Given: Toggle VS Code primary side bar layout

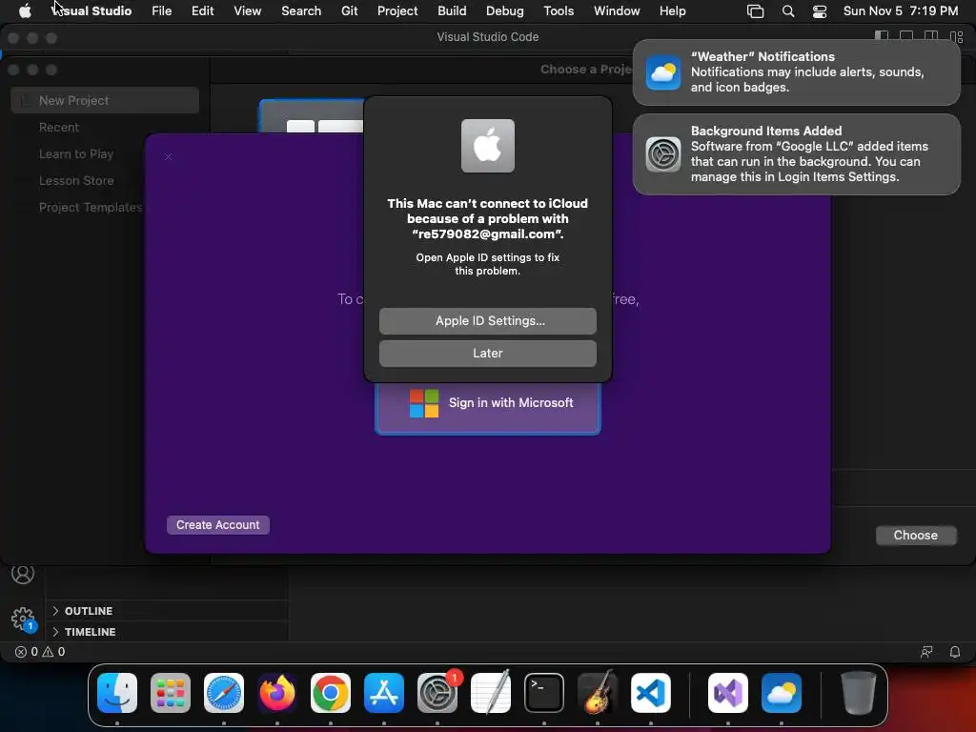Looking at the screenshot, I should (x=882, y=36).
